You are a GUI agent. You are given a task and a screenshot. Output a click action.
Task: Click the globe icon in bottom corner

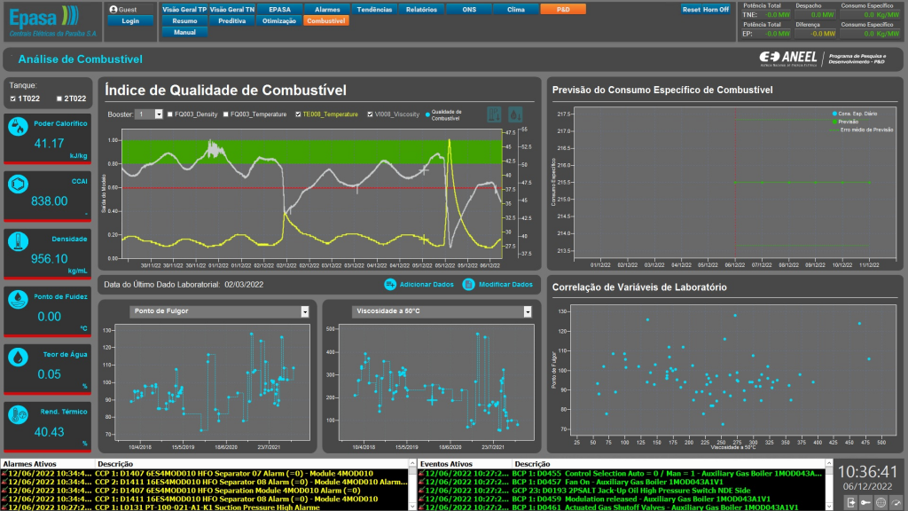[x=881, y=502]
